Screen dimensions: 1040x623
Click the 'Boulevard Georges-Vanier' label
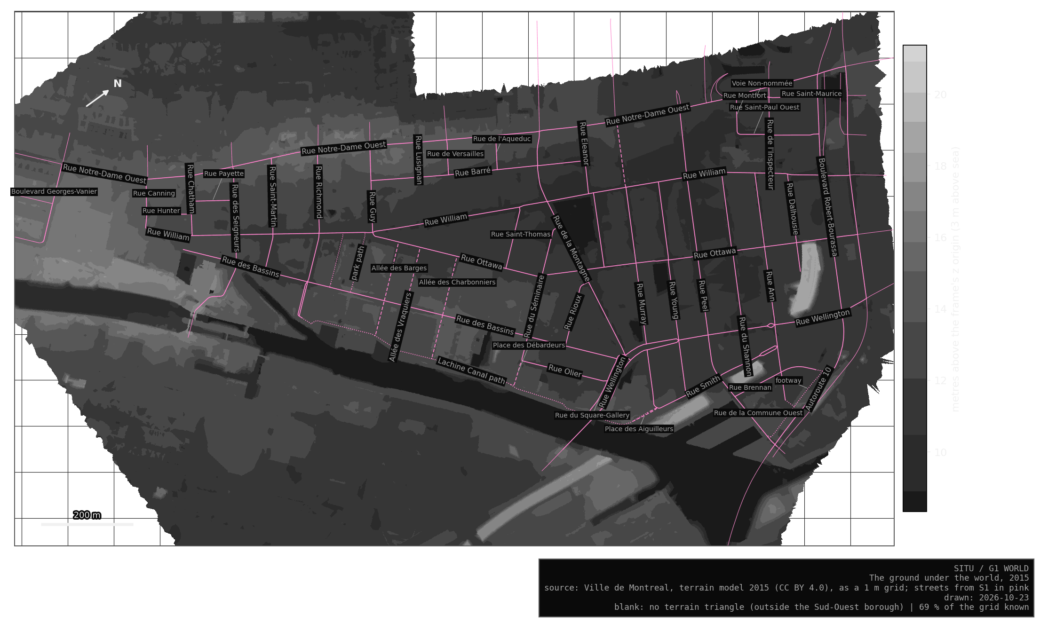pos(54,192)
